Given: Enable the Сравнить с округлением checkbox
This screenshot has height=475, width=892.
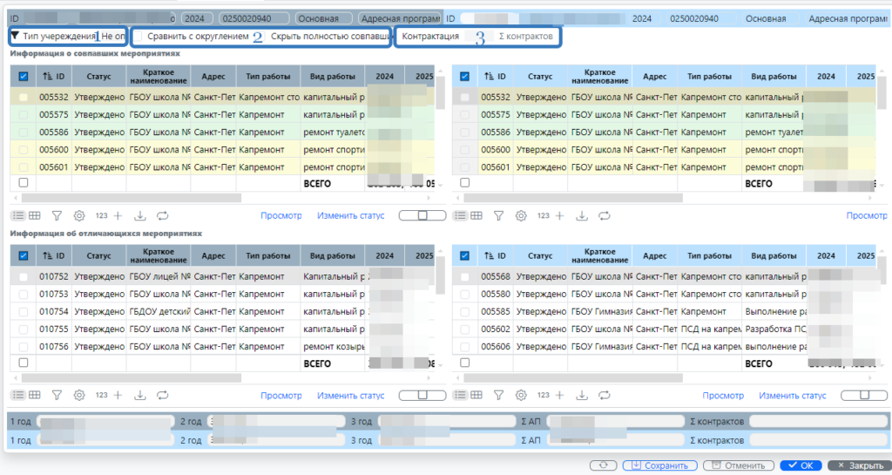Looking at the screenshot, I should click(139, 37).
